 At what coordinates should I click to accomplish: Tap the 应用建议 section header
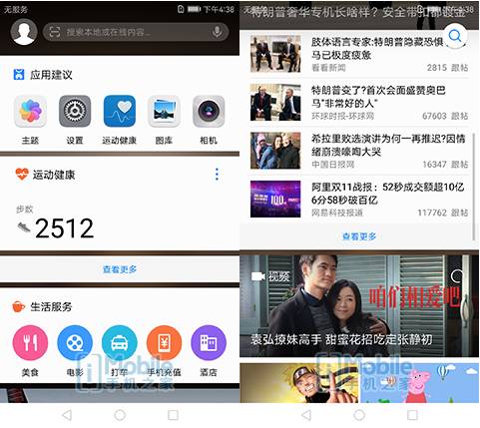[x=43, y=75]
